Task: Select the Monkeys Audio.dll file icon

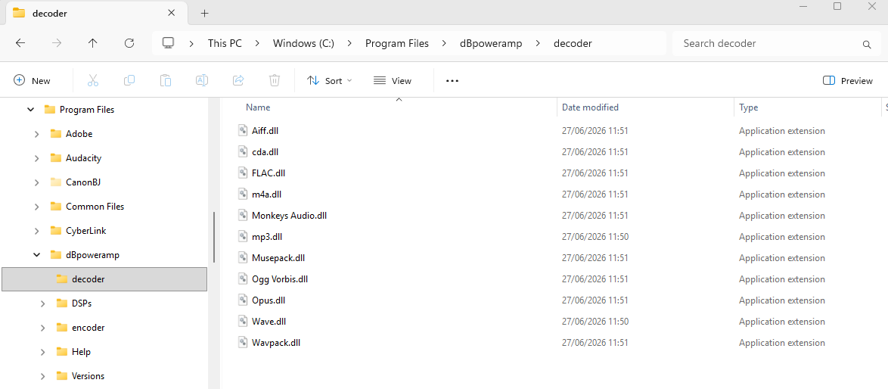Action: pos(243,215)
